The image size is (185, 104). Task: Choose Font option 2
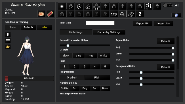click(x=75, y=66)
